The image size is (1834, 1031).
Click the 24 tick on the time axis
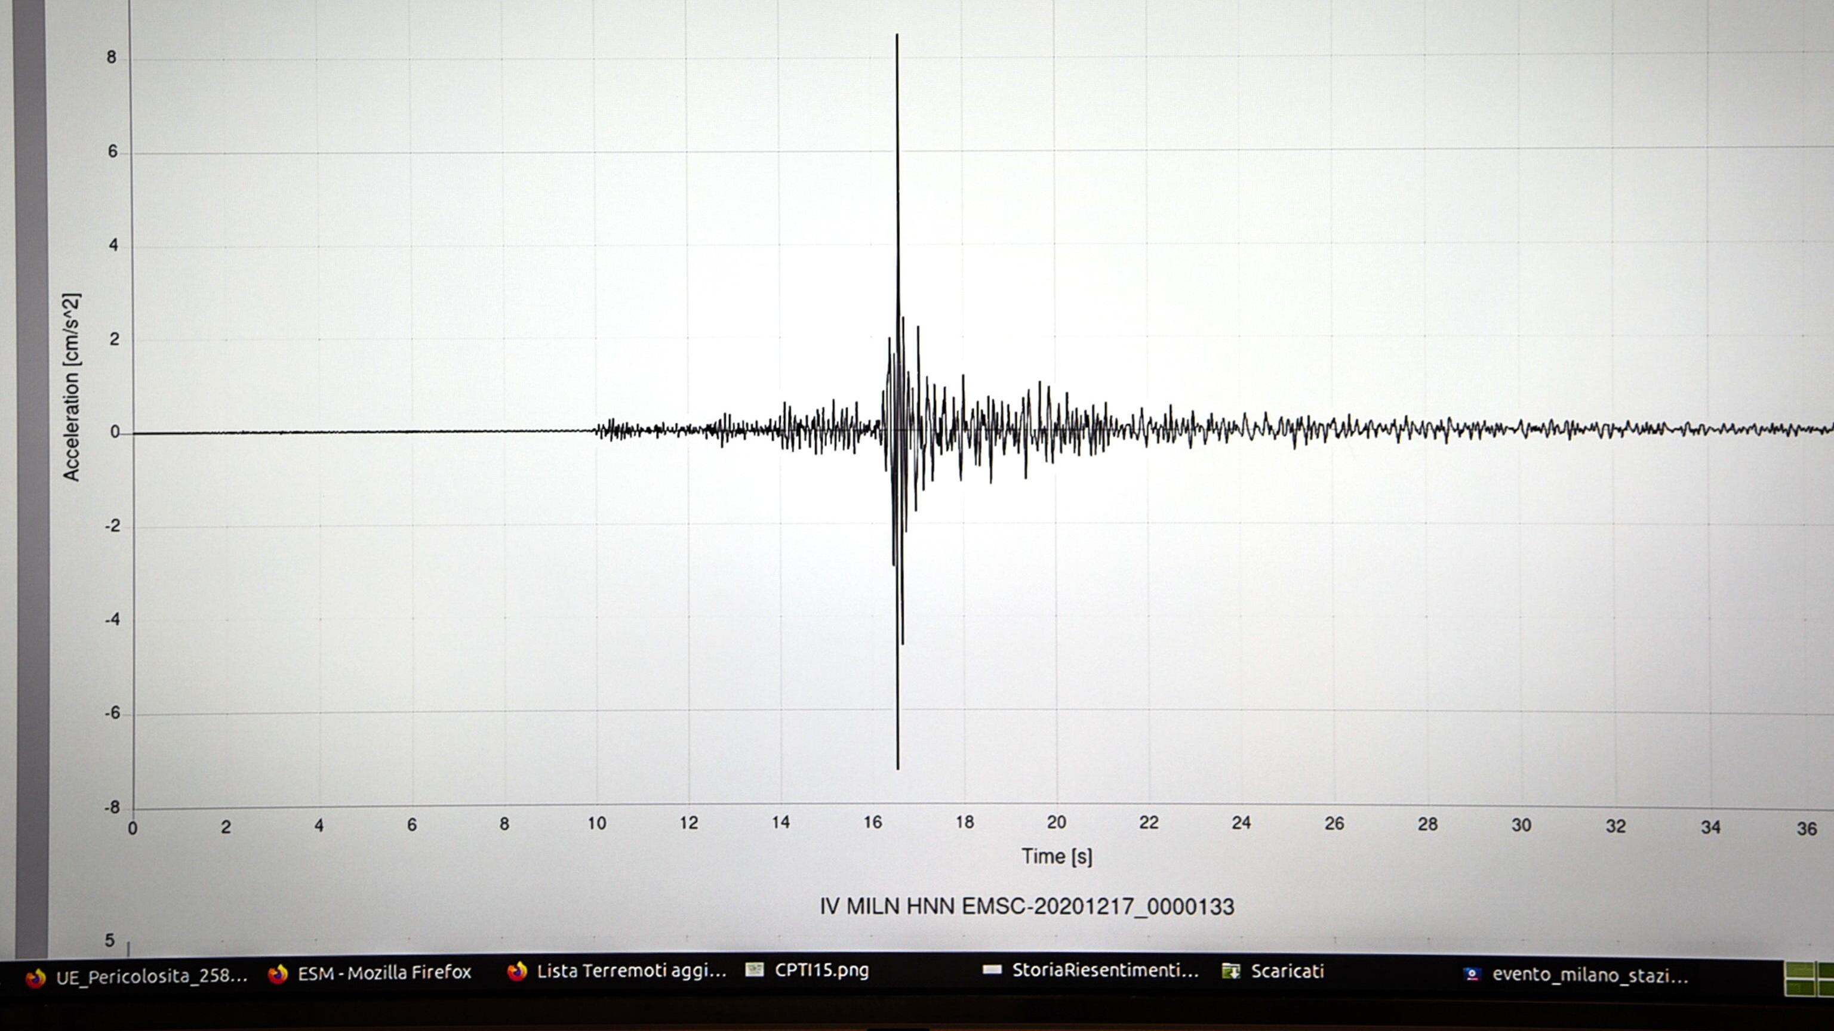(x=1241, y=823)
